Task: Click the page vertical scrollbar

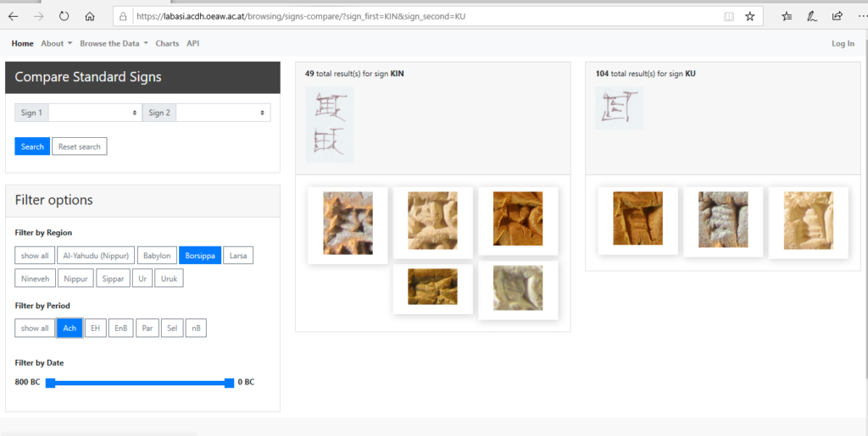Action: click(865, 207)
